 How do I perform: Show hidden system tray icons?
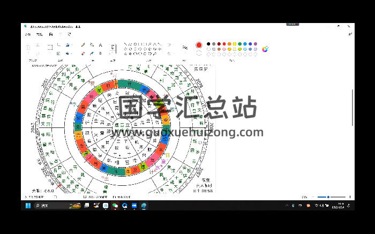pos(287,205)
